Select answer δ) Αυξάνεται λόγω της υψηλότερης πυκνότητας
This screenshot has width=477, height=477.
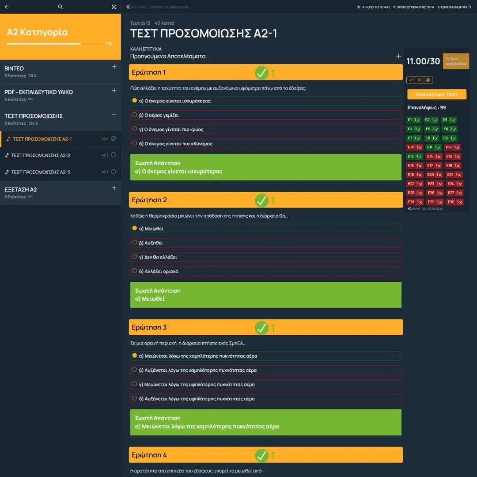[265, 399]
